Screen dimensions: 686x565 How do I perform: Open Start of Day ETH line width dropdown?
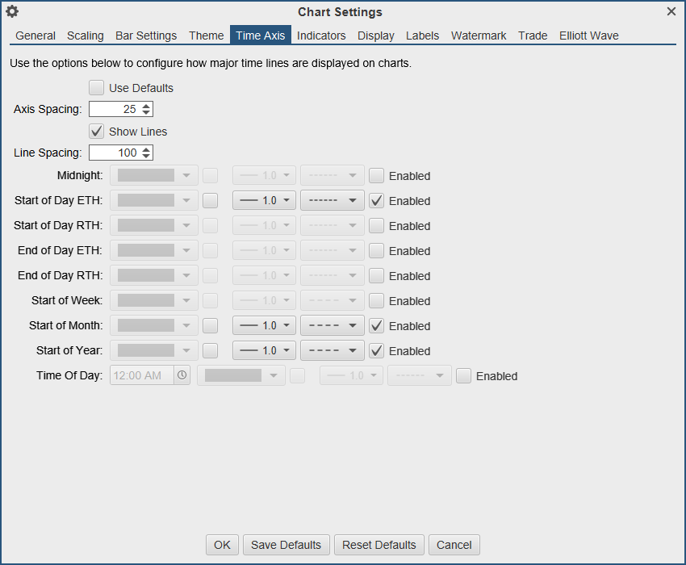pyautogui.click(x=265, y=200)
